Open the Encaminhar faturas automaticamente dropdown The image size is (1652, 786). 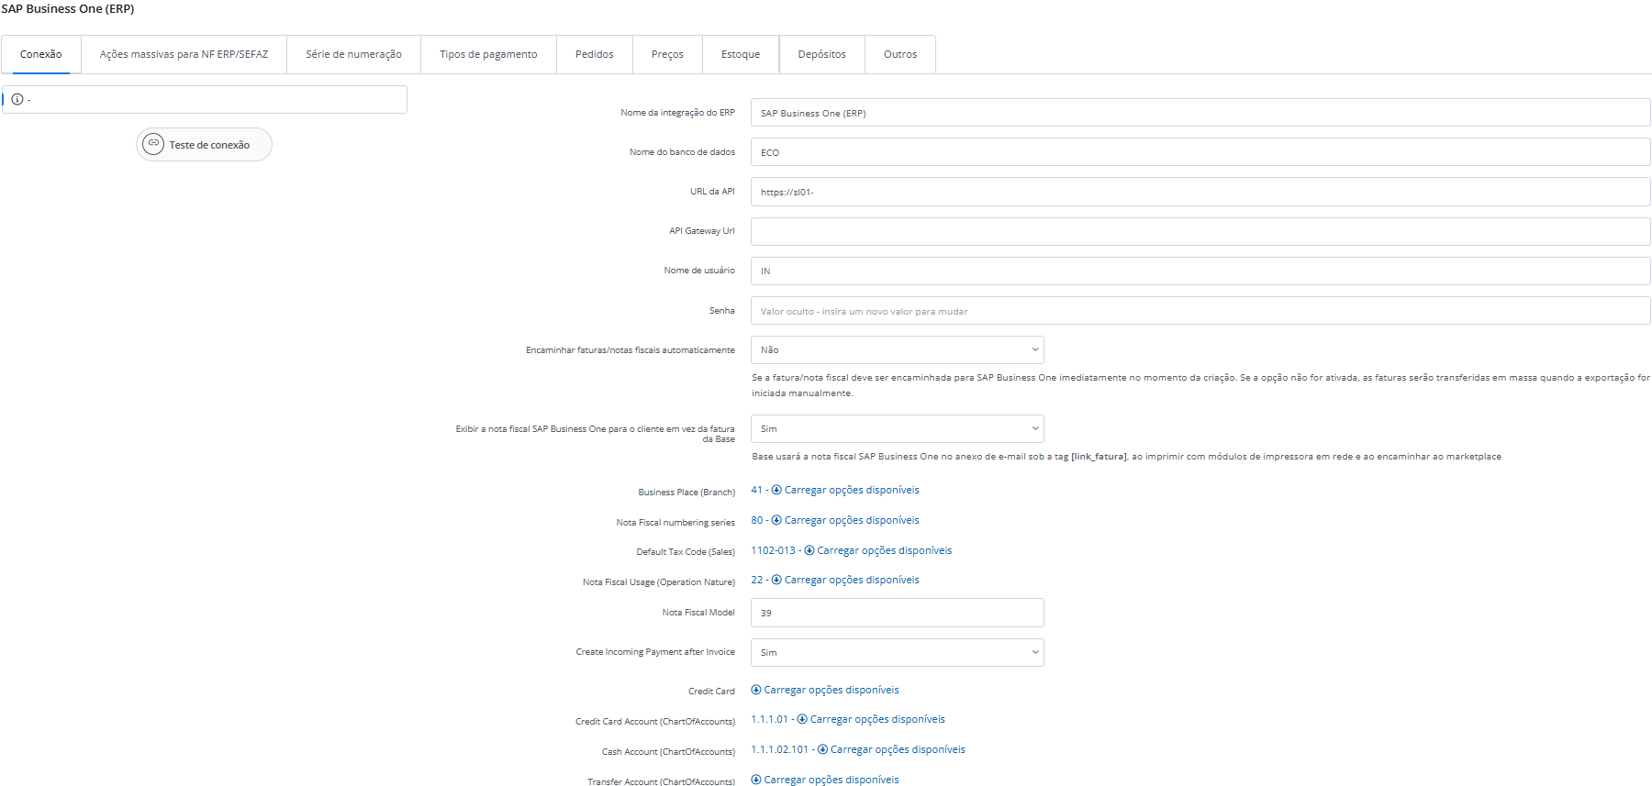tap(897, 349)
